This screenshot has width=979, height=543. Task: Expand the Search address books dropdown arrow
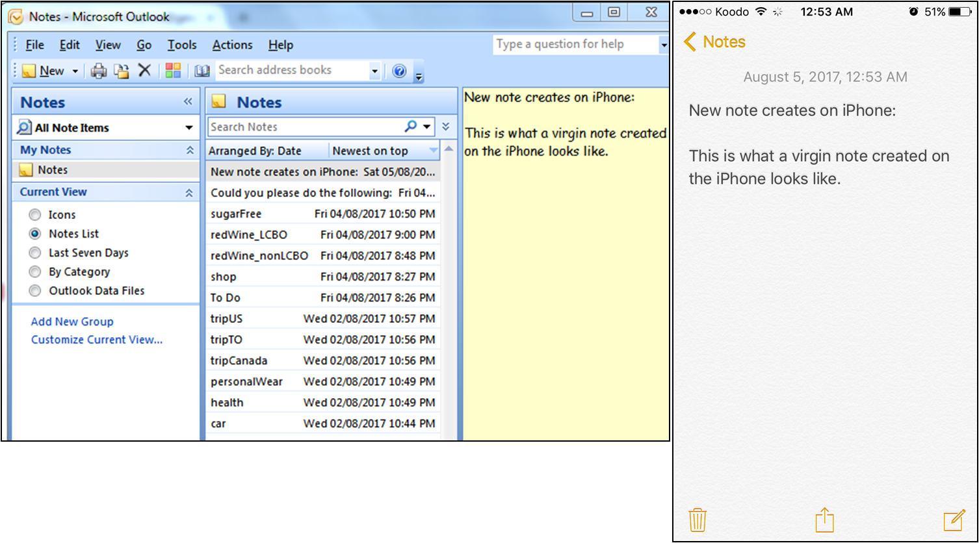[374, 71]
